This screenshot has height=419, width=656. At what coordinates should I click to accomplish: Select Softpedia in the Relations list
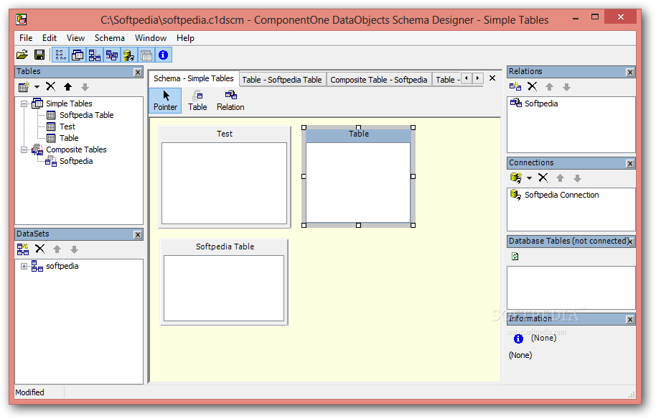click(x=541, y=103)
